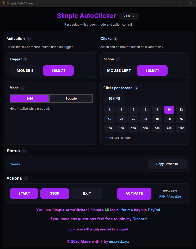Click the Actions info icon

coord(26,178)
